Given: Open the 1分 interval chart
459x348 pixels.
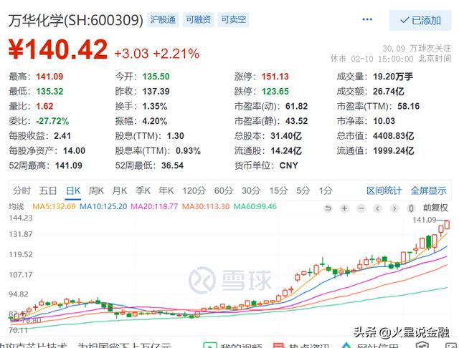Looking at the screenshot, I should tap(326, 190).
